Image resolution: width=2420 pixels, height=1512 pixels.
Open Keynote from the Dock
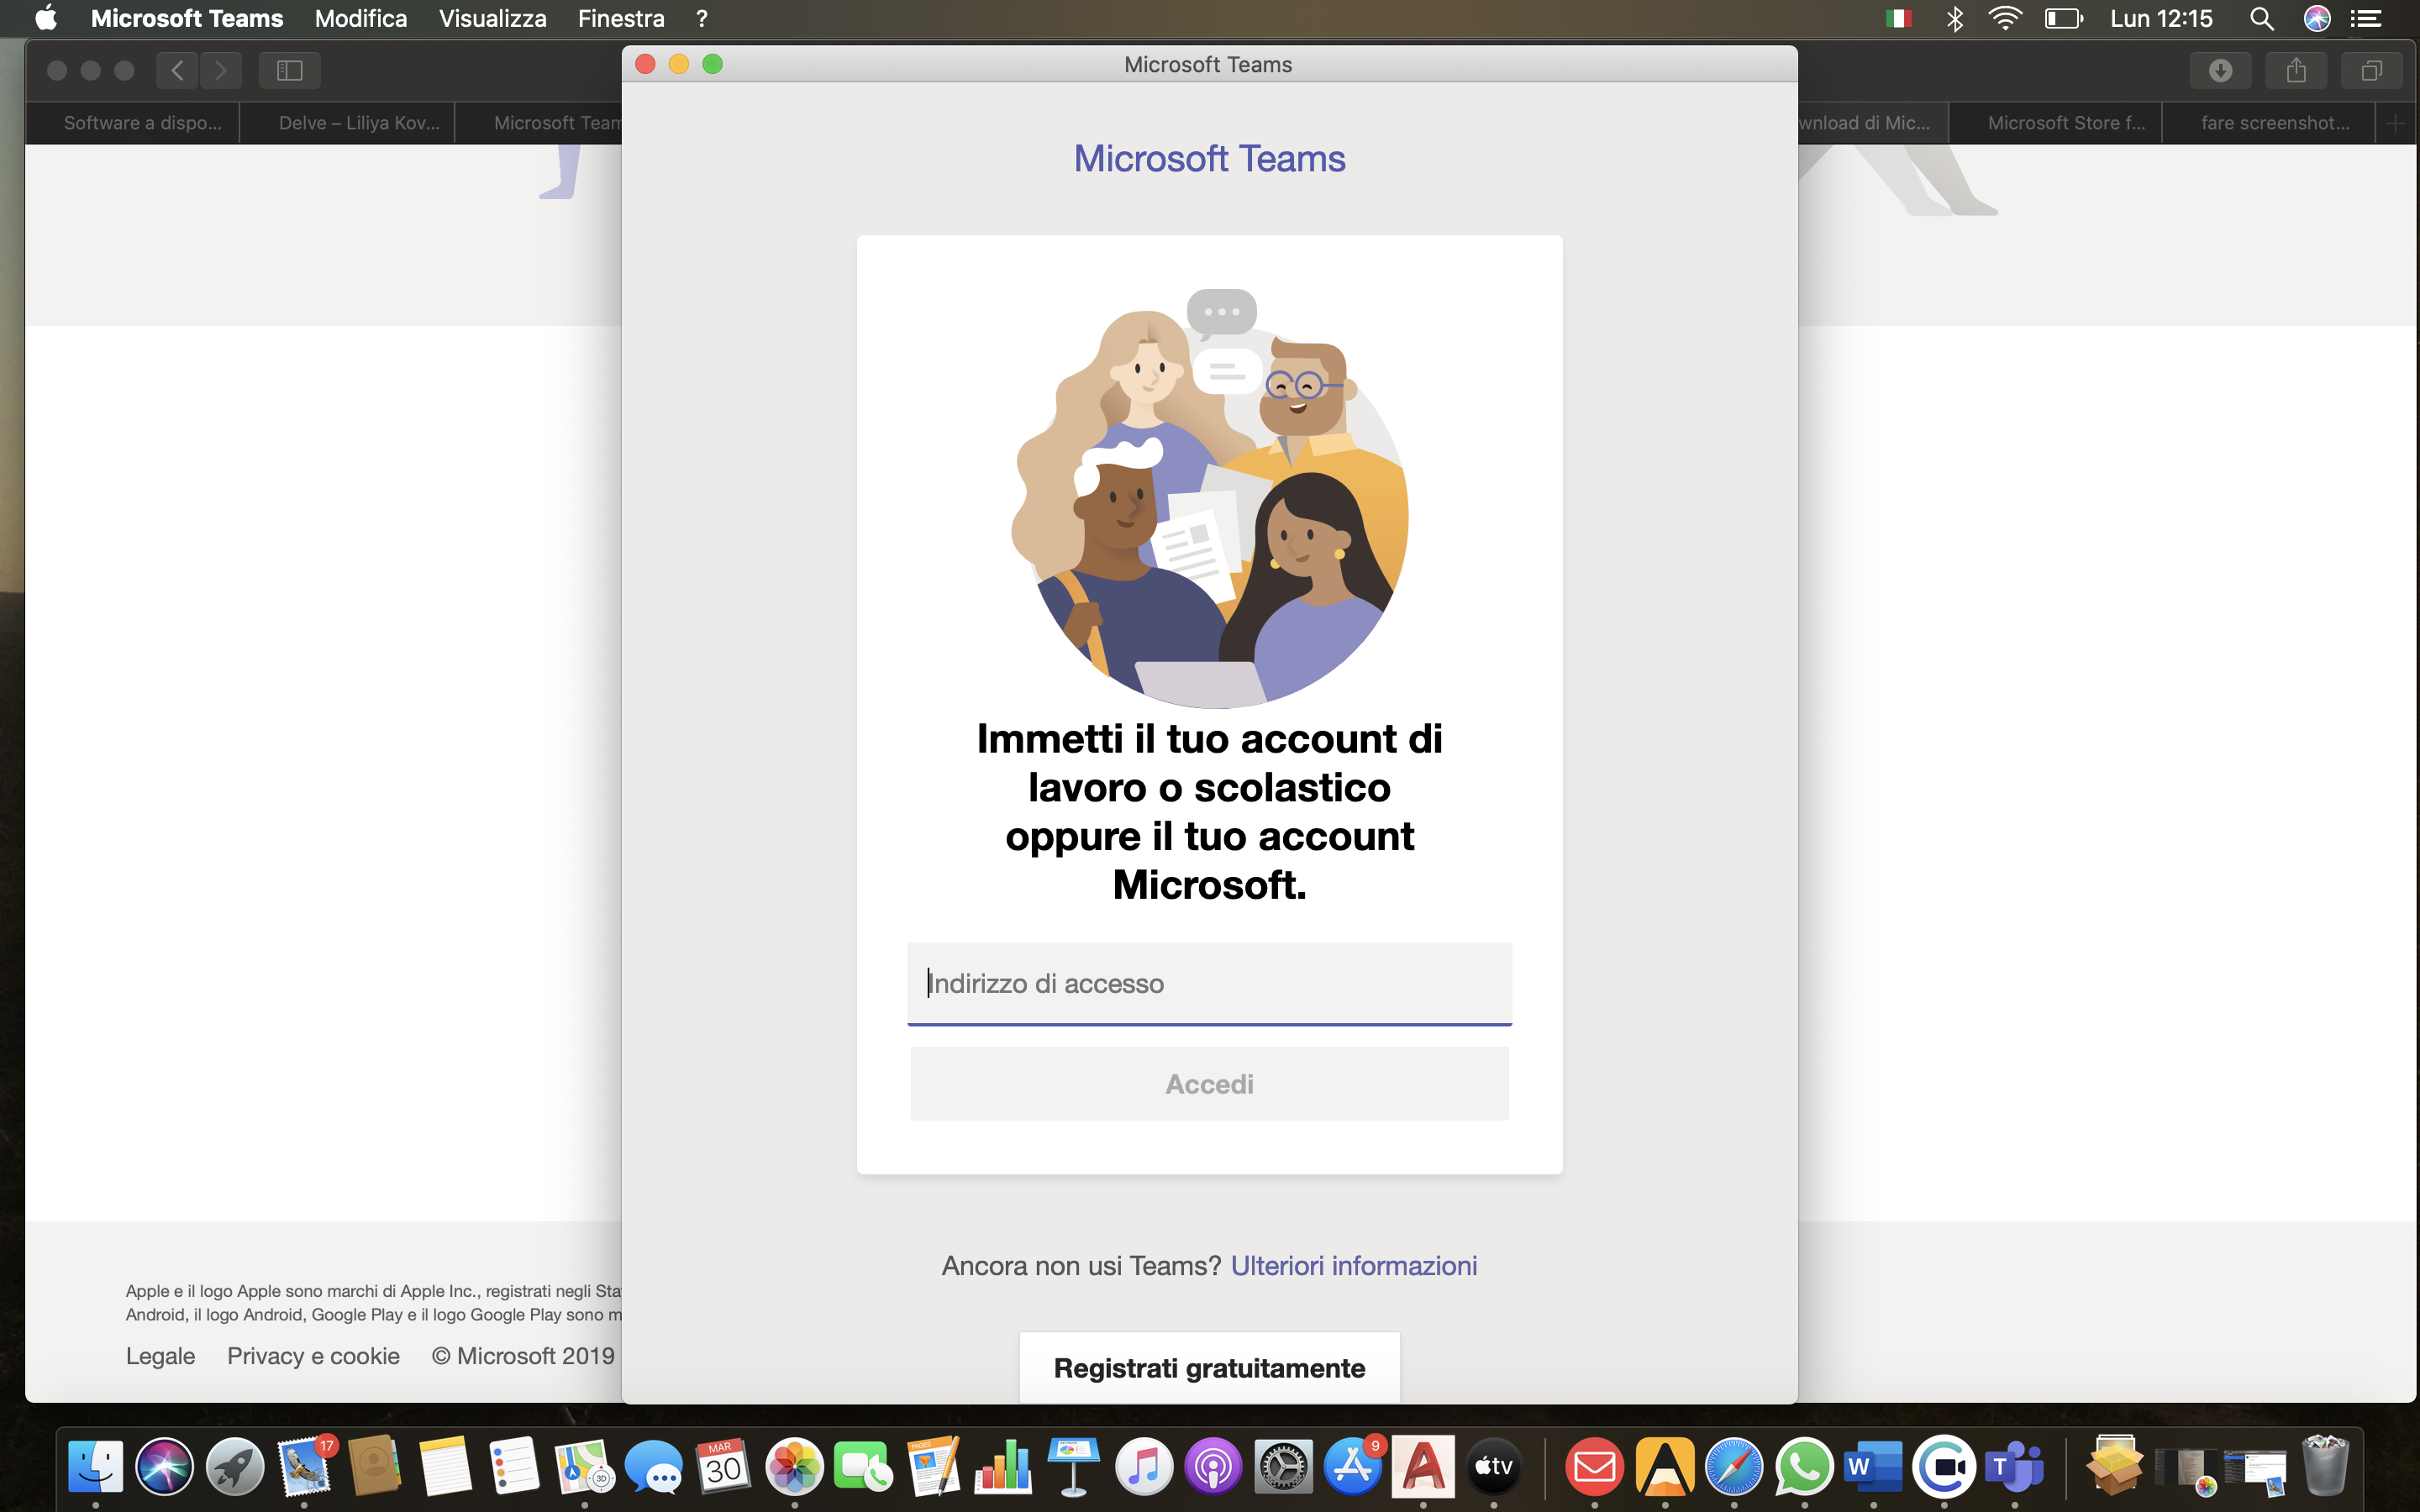(1073, 1466)
